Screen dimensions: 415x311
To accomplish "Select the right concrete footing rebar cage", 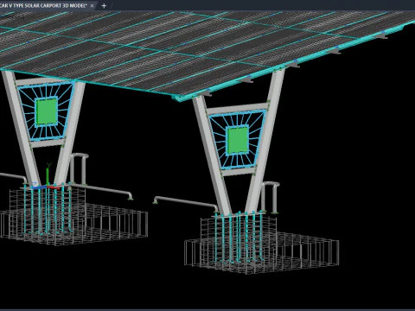I will tap(261, 244).
